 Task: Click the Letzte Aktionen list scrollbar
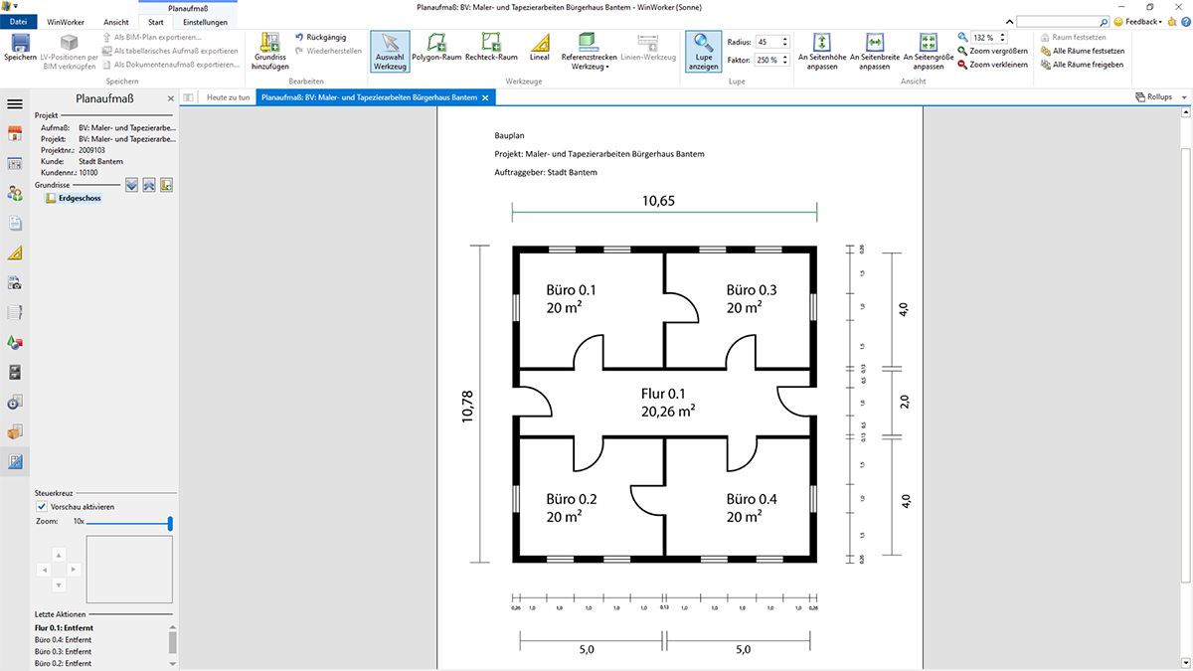[x=173, y=644]
